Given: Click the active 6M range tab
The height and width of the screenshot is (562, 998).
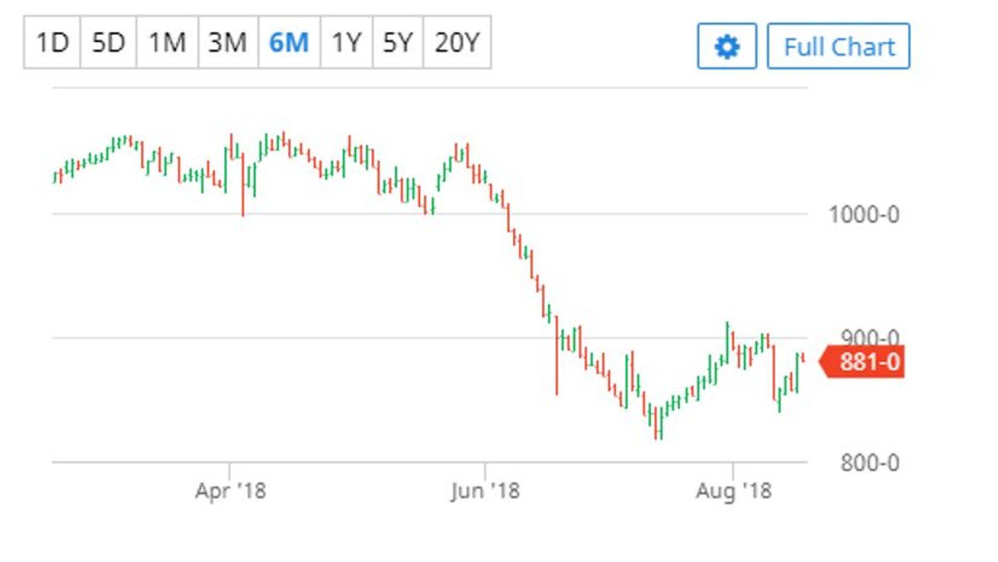Looking at the screenshot, I should [x=289, y=42].
